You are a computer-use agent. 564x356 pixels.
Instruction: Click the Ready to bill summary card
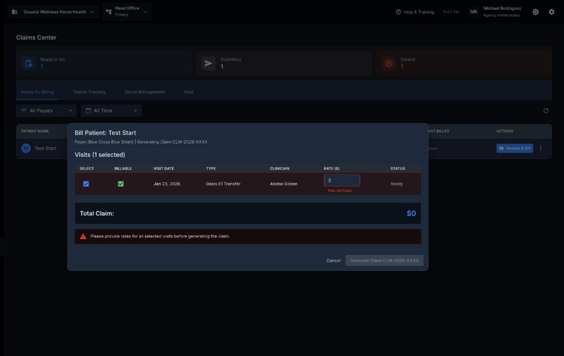(x=104, y=63)
